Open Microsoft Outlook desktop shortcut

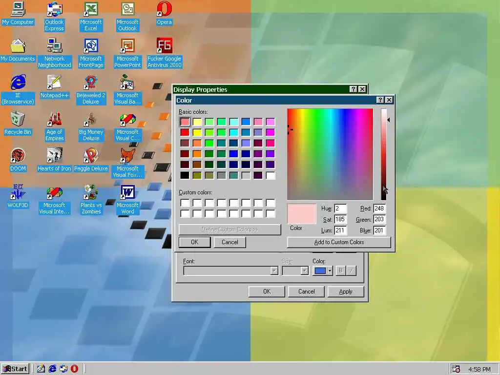pos(127,17)
